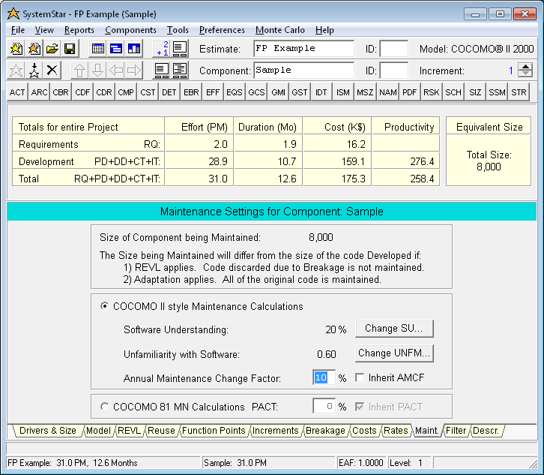Image resolution: width=544 pixels, height=475 pixels.
Task: Click the indented component page icon
Action: [180, 71]
